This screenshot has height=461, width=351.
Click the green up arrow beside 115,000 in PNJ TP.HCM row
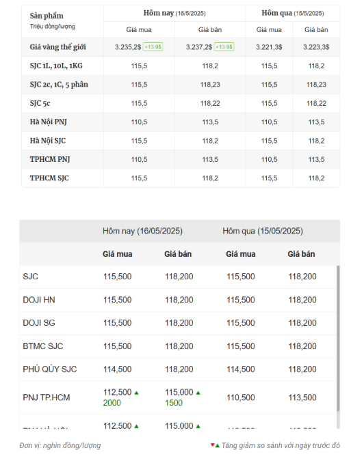pos(198,393)
